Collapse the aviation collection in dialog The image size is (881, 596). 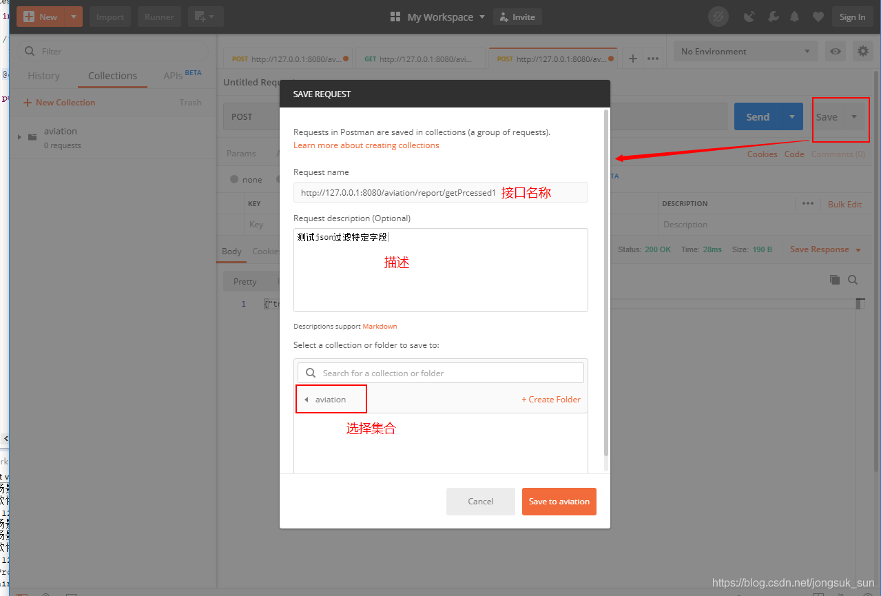[306, 400]
